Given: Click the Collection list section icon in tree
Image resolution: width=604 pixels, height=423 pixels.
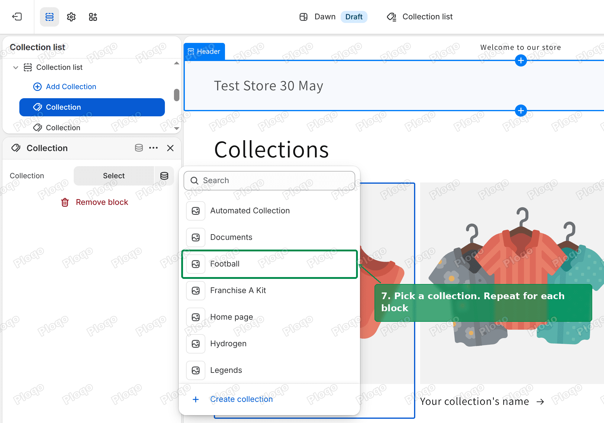Looking at the screenshot, I should [28, 67].
